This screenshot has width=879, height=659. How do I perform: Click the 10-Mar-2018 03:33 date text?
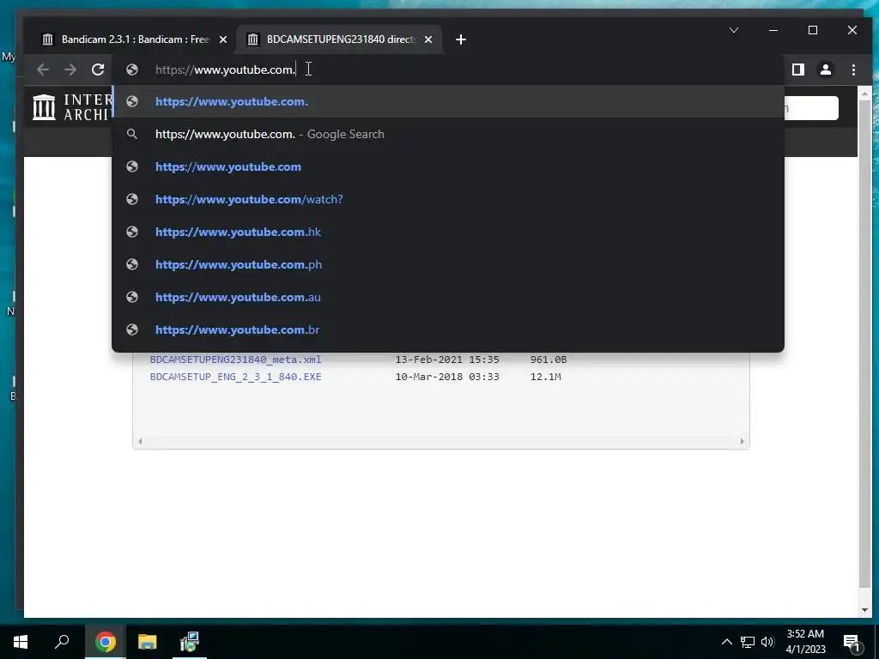(446, 377)
